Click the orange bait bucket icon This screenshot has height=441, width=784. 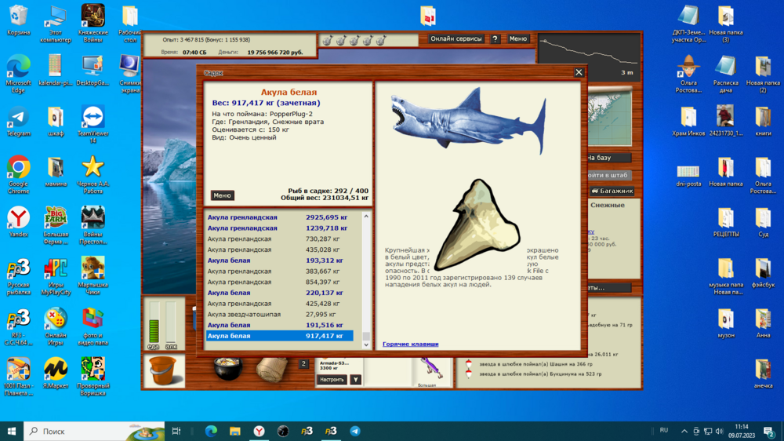tap(162, 370)
